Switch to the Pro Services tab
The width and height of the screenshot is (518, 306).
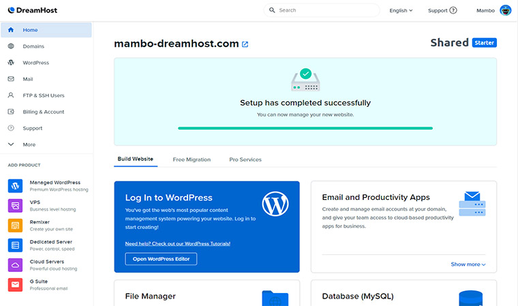[x=245, y=159]
